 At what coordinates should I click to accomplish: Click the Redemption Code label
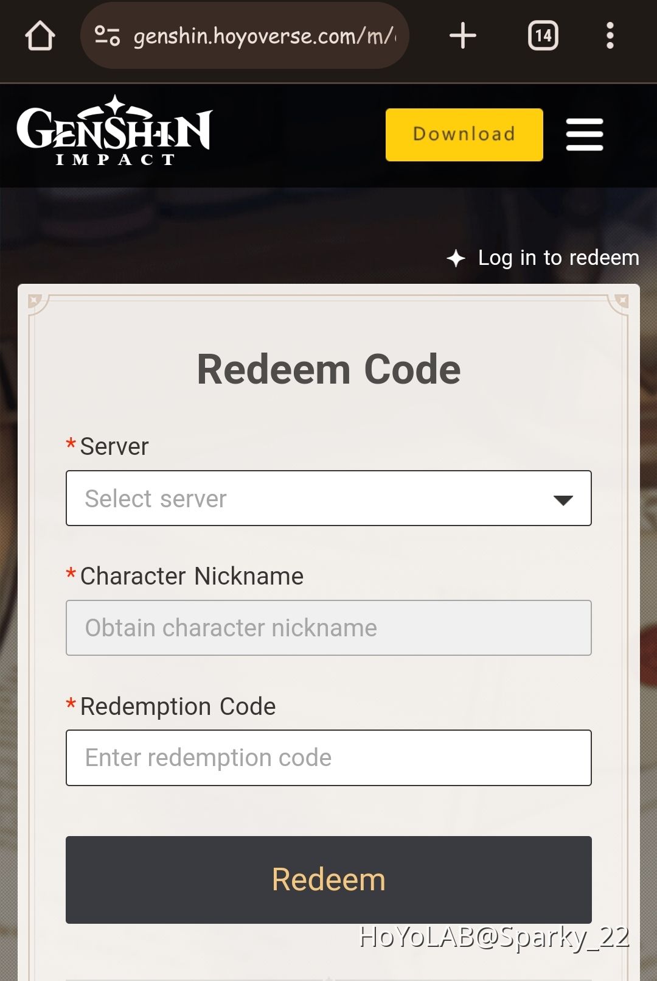(x=178, y=706)
